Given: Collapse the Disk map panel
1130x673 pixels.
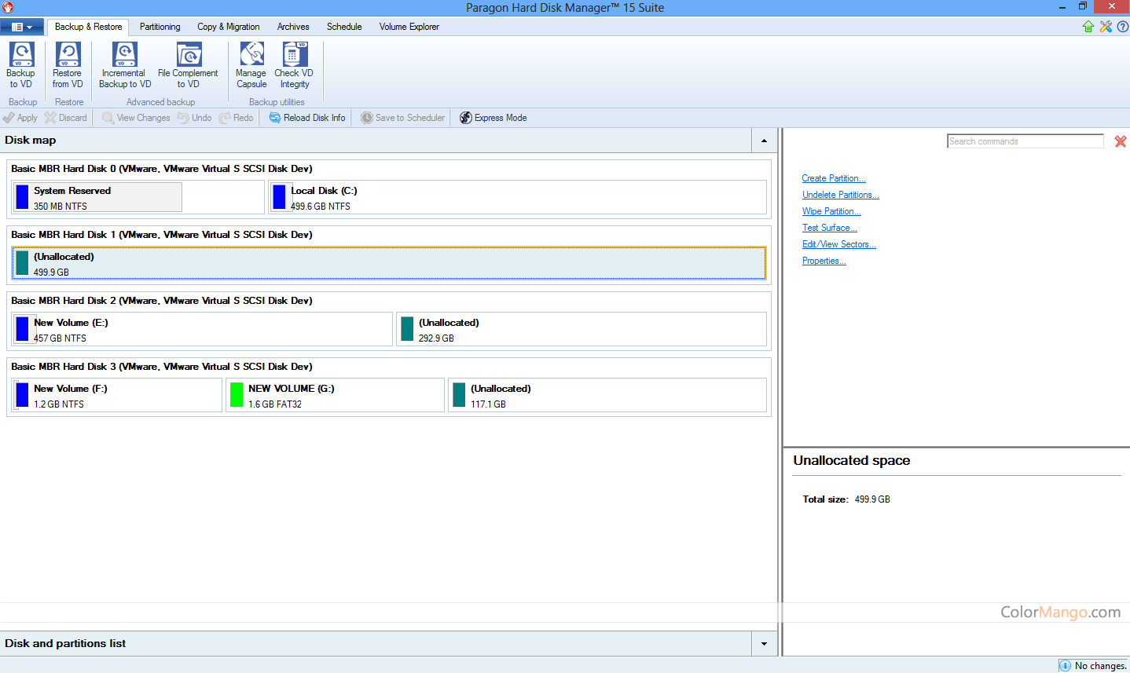Looking at the screenshot, I should (765, 141).
